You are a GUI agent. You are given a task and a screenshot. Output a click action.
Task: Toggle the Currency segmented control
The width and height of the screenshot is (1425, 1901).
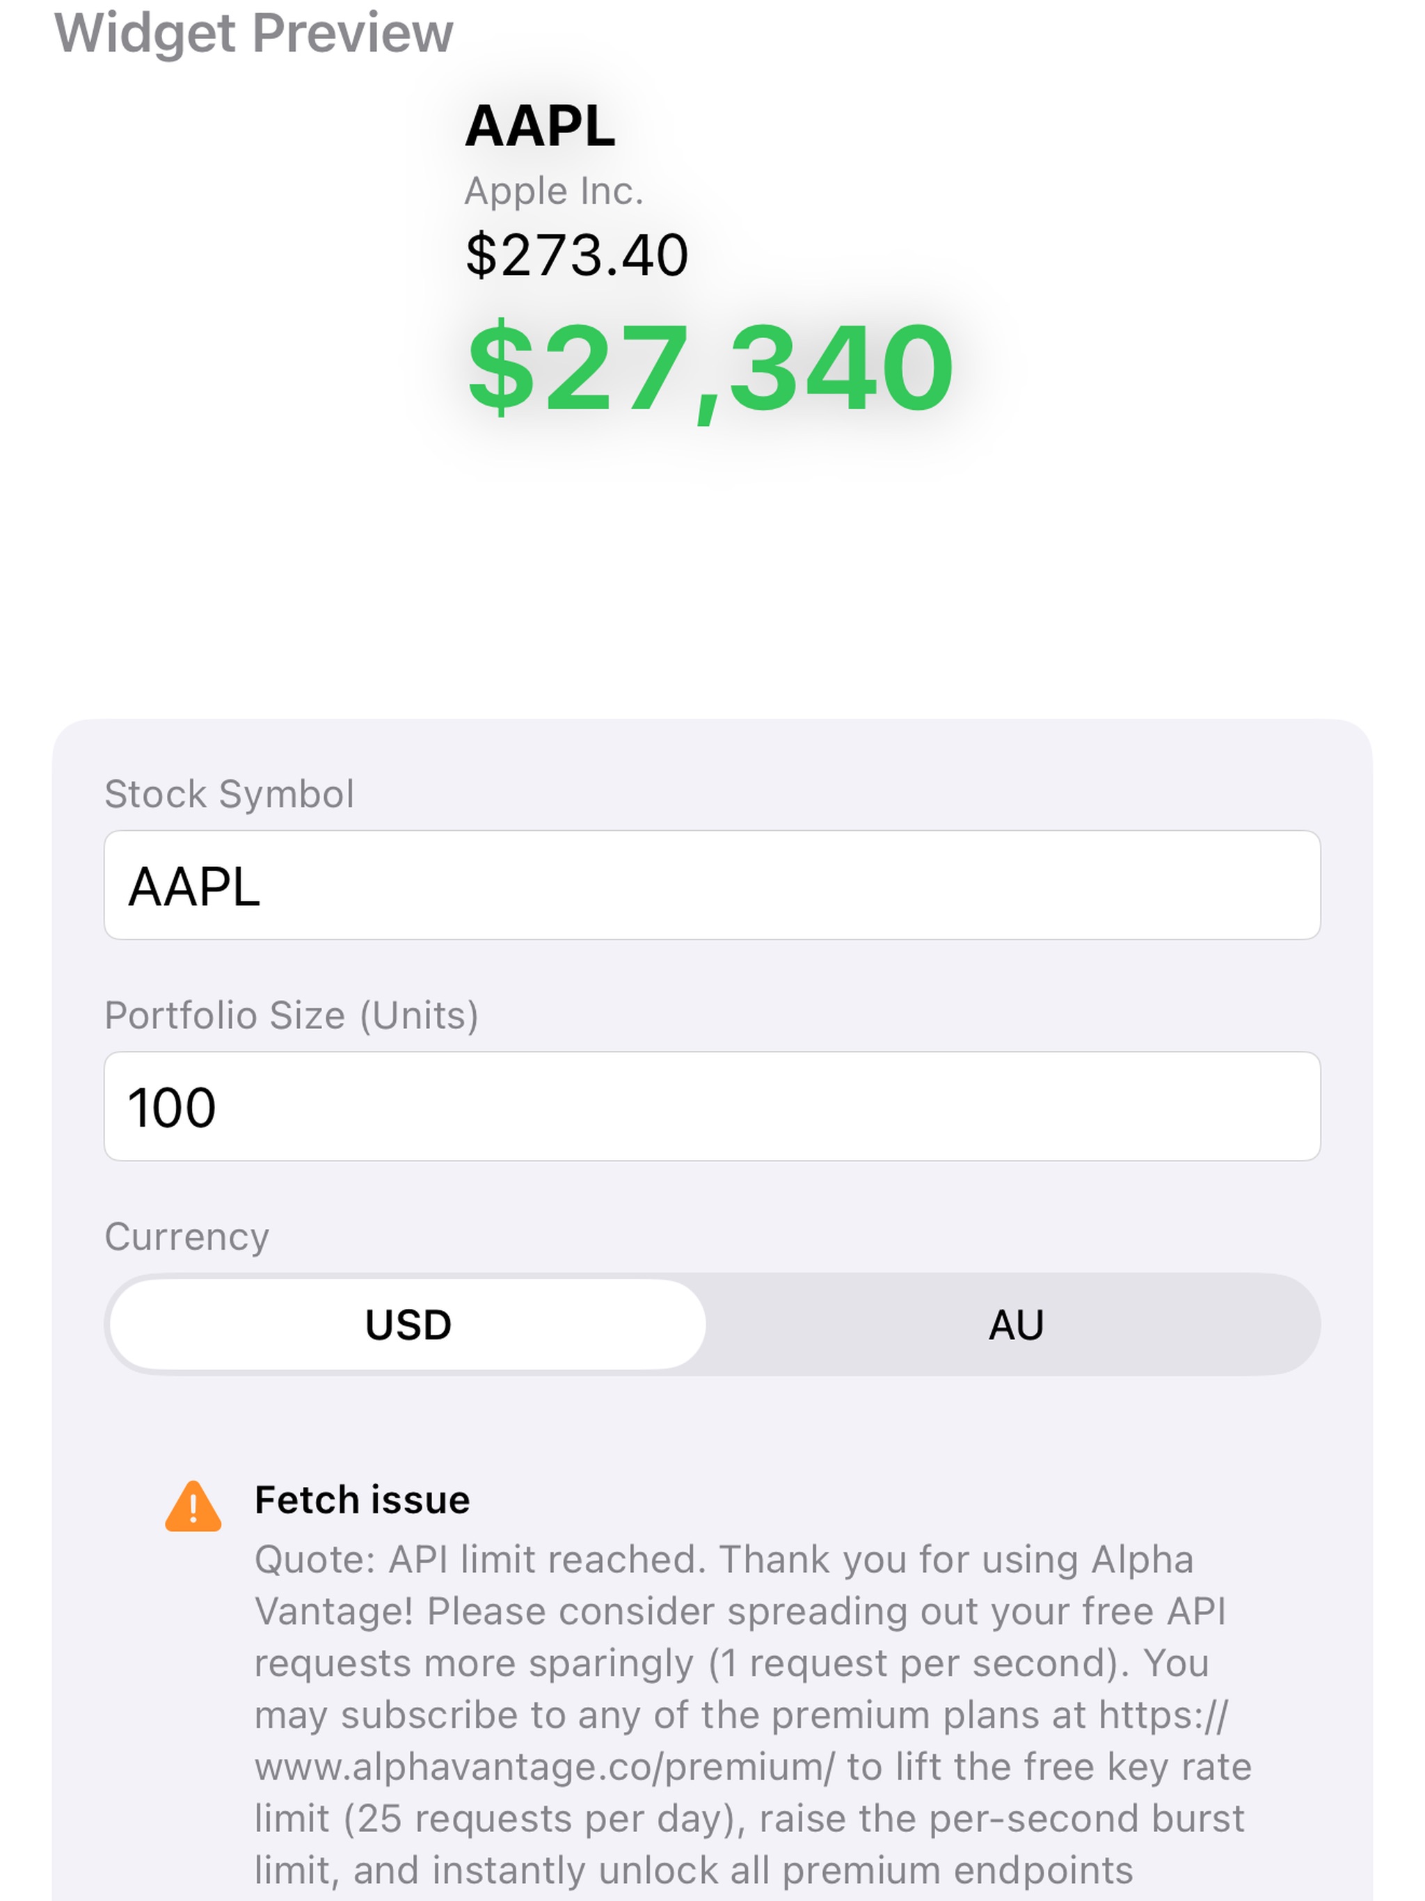pyautogui.click(x=712, y=1324)
